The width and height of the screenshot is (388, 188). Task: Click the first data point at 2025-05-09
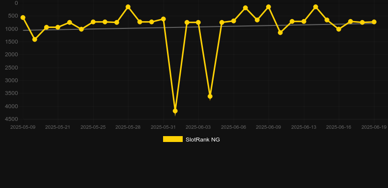[23, 18]
